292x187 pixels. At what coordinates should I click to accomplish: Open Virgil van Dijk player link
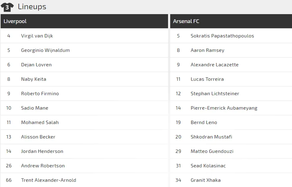click(37, 36)
